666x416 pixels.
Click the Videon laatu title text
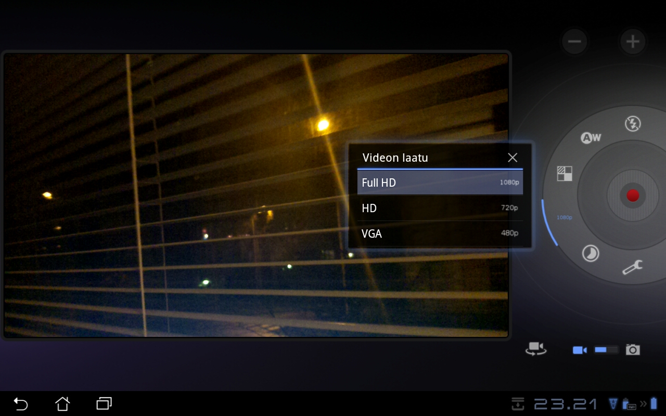click(x=395, y=158)
